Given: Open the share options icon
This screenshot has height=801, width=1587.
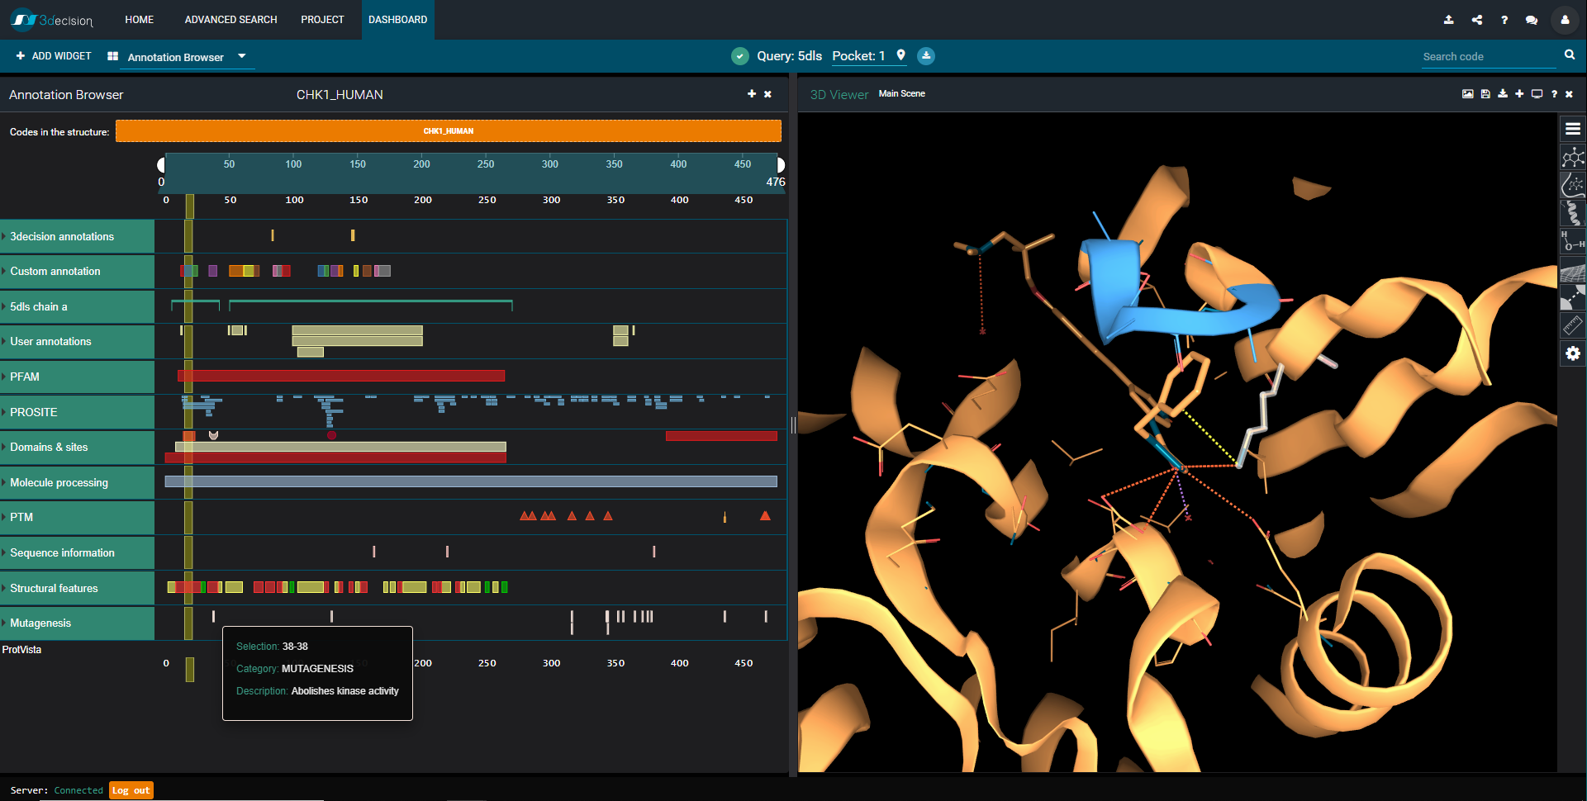Looking at the screenshot, I should pyautogui.click(x=1477, y=20).
